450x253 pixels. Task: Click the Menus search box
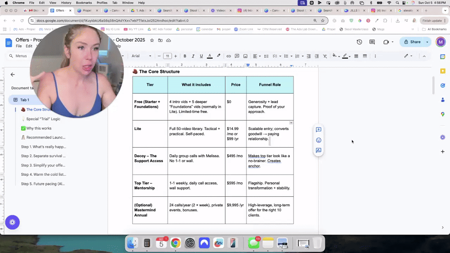coord(18,56)
